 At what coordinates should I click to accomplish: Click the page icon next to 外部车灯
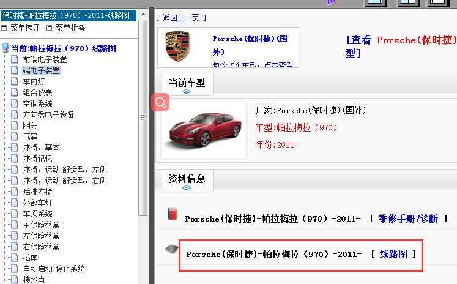(x=15, y=203)
